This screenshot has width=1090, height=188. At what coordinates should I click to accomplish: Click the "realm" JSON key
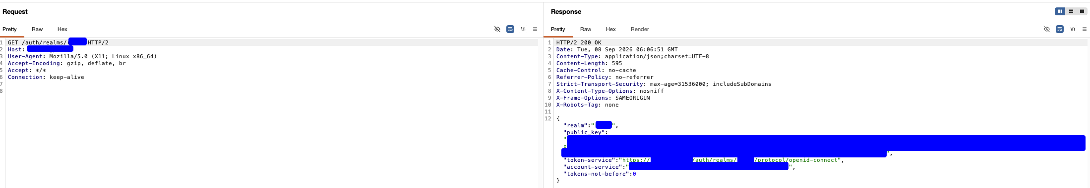pos(575,125)
